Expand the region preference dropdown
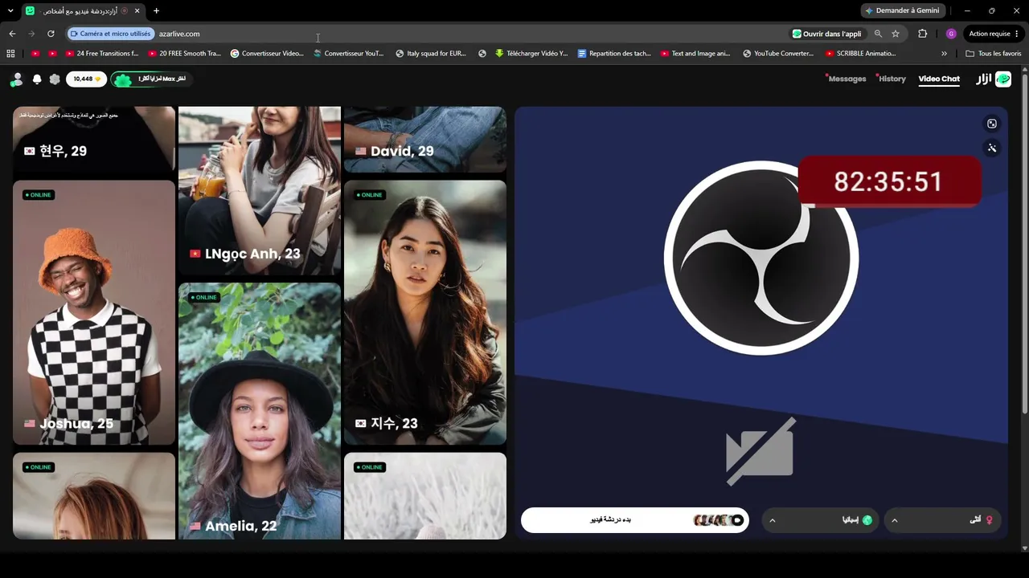 [x=820, y=520]
